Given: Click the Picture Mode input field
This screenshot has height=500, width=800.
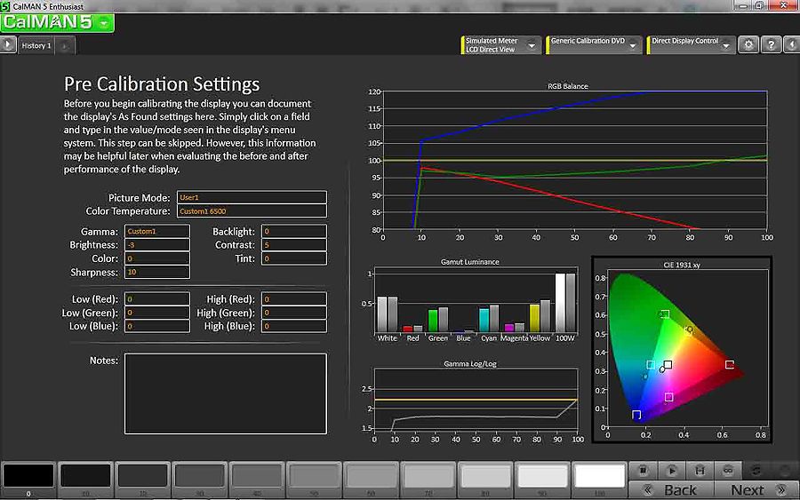Looking at the screenshot, I should (x=252, y=197).
